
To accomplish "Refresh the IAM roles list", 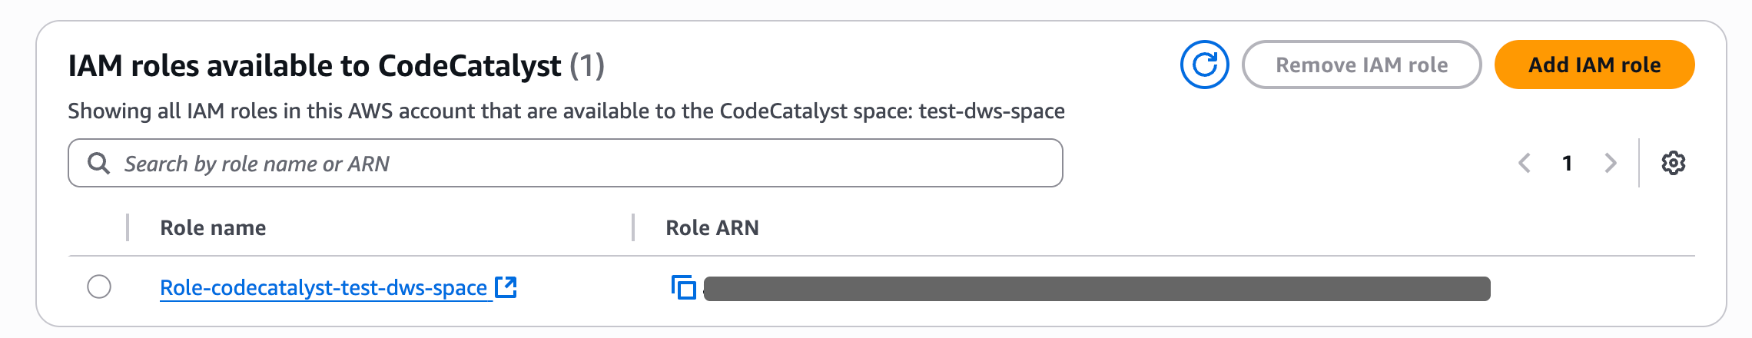I will [x=1204, y=65].
